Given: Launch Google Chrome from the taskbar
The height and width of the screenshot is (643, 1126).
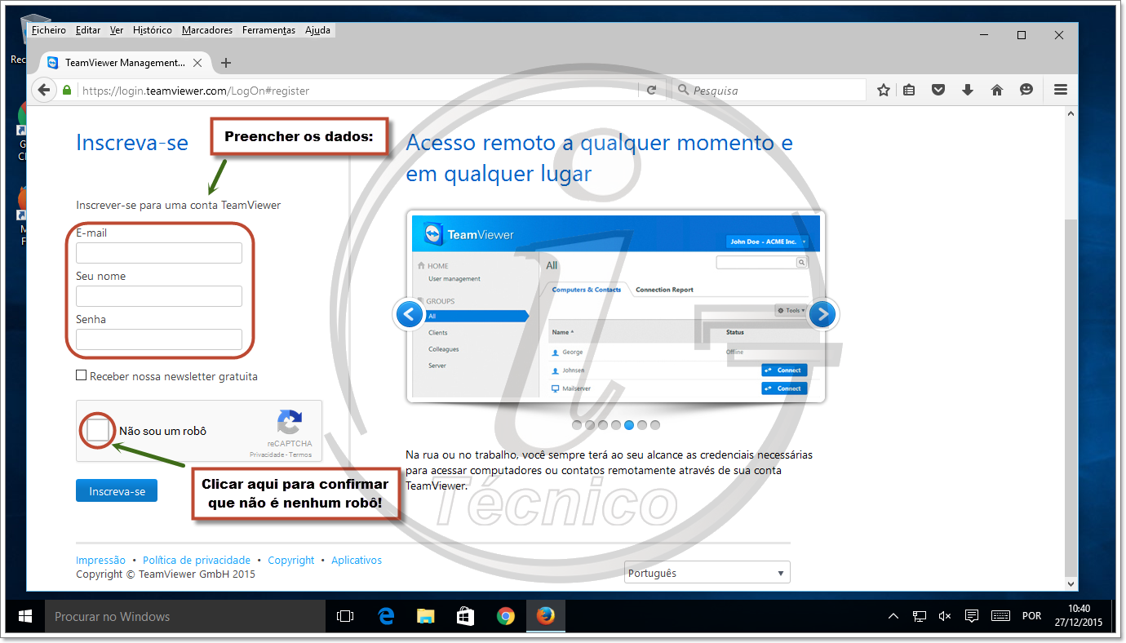Looking at the screenshot, I should (x=506, y=616).
